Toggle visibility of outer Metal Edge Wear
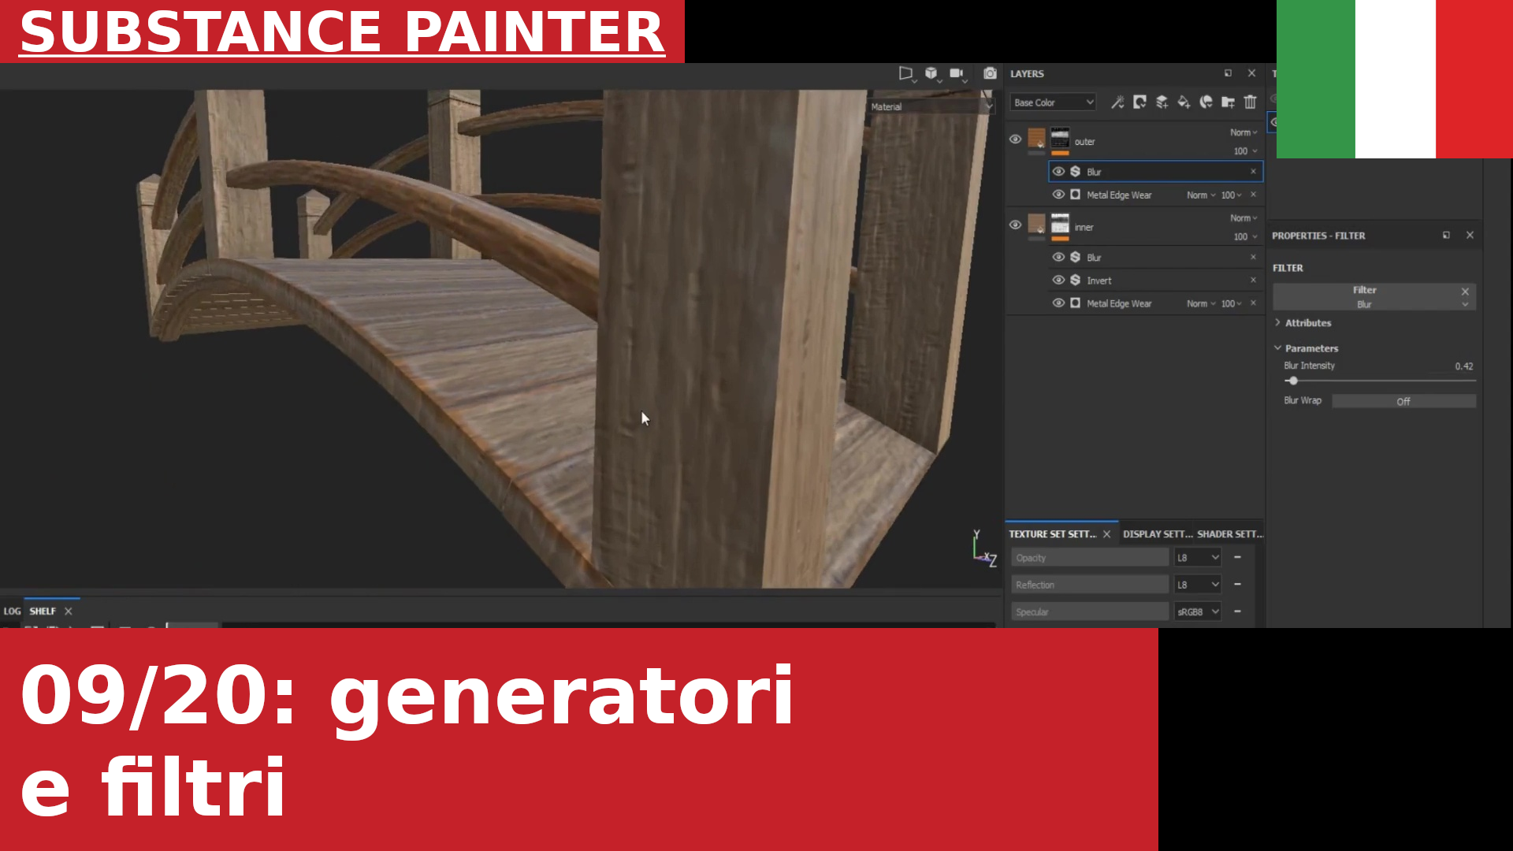1513x851 pixels. [1058, 195]
